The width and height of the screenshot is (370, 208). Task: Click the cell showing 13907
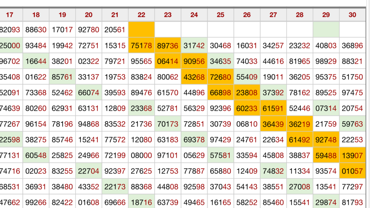coord(352,155)
